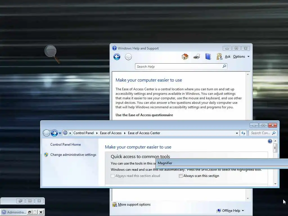Image resolution: width=288 pixels, height=216 pixels.
Task: Minimize the Ease of Access Center window
Action: tap(254, 125)
